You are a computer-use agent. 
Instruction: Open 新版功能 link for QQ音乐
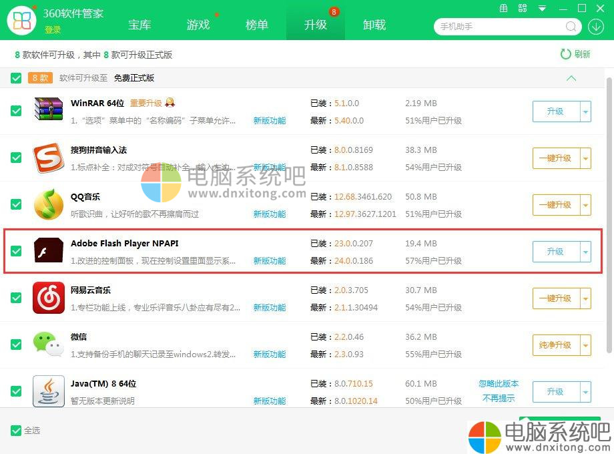coord(270,214)
